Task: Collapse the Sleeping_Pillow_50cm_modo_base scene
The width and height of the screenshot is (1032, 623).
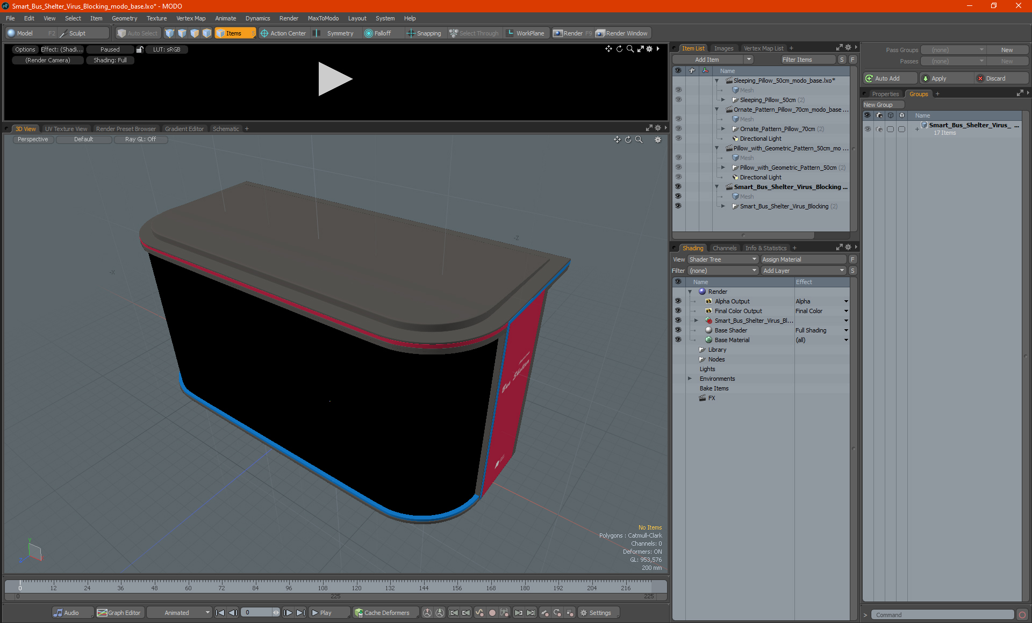Action: point(717,81)
